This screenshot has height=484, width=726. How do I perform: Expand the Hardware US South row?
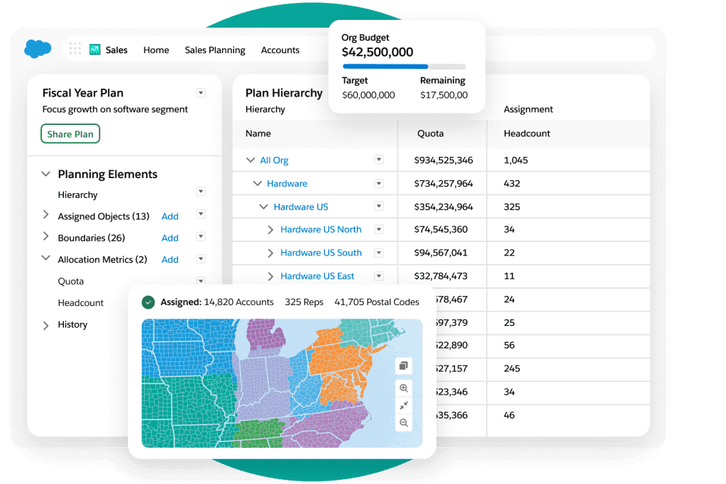[271, 253]
